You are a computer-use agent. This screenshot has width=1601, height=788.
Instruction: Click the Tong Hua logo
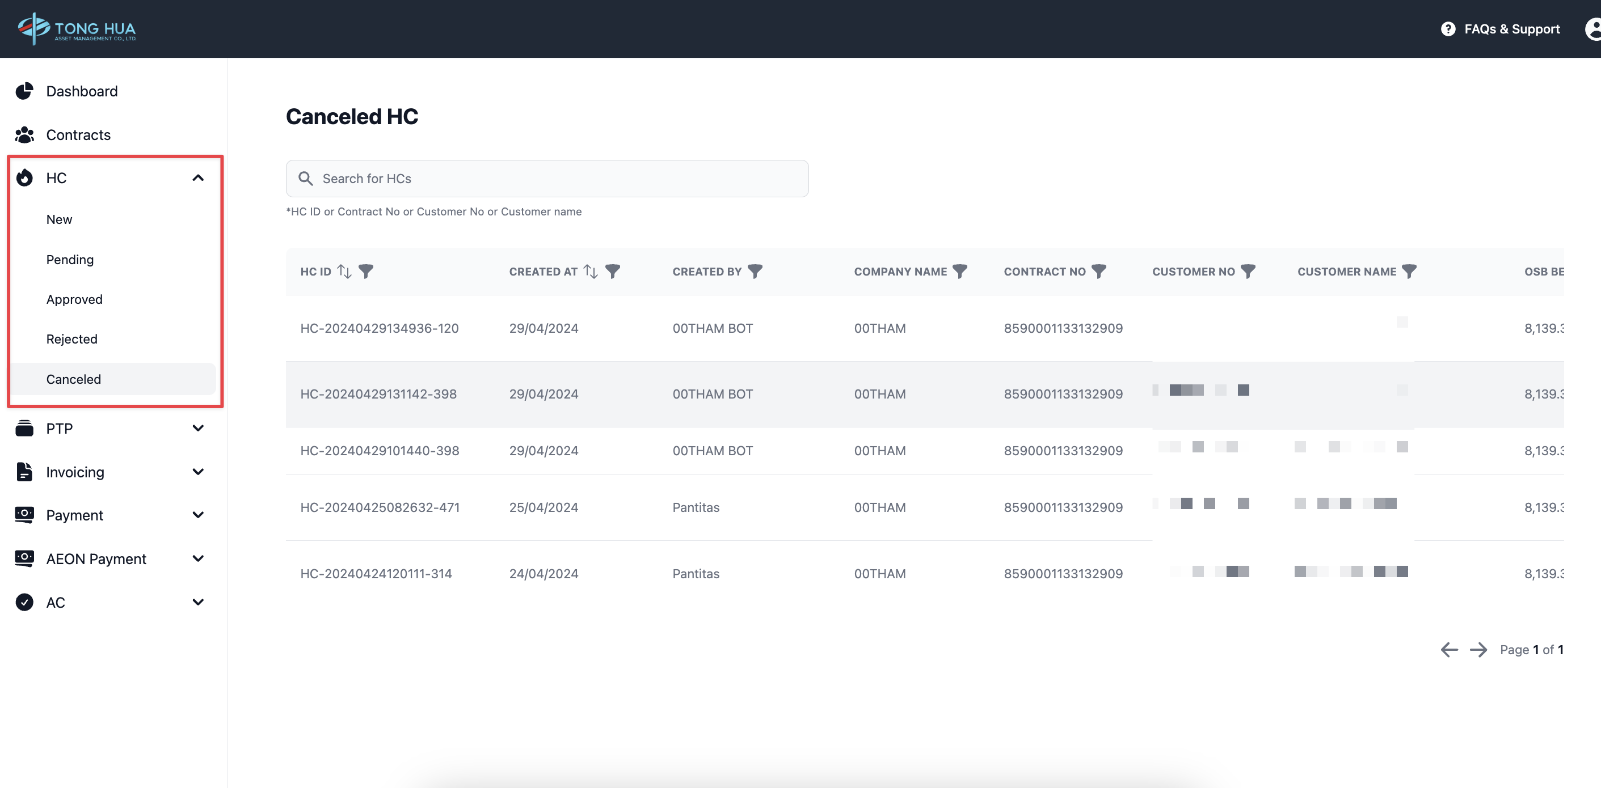[x=77, y=28]
